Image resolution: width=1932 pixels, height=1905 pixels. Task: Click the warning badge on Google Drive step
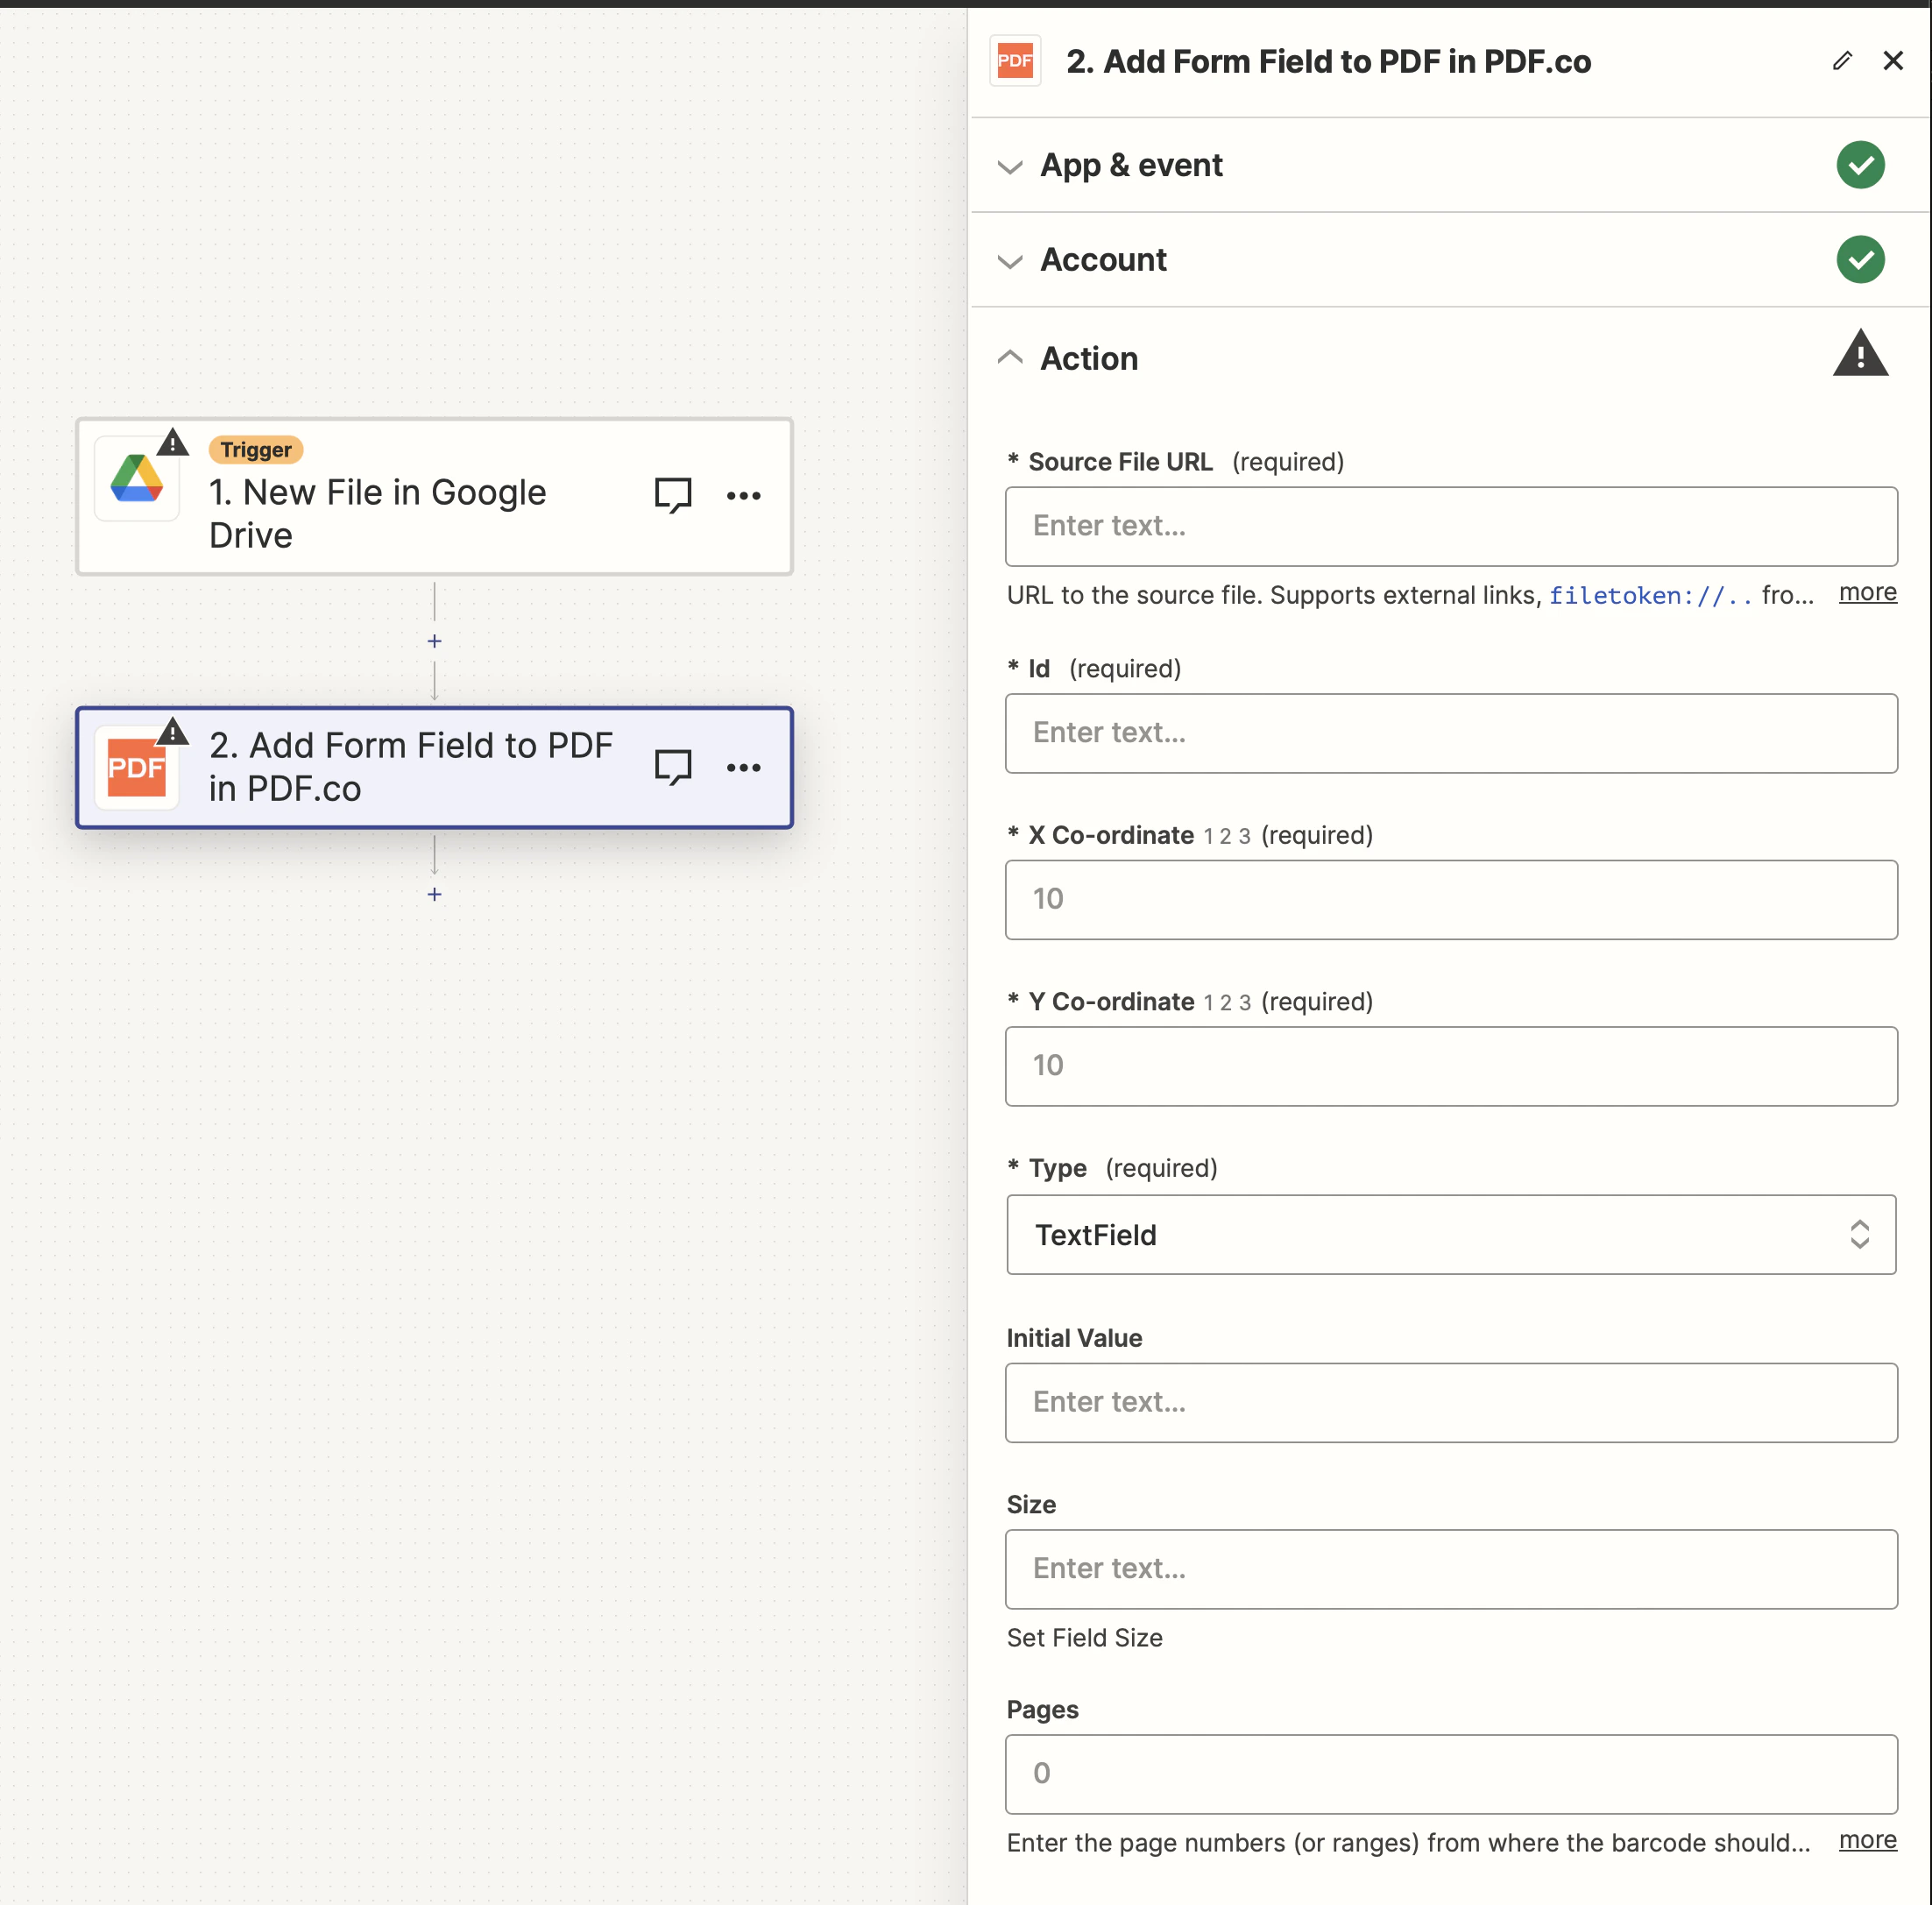pyautogui.click(x=173, y=443)
